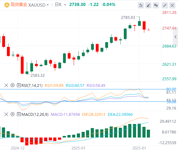This screenshot has height=152, width=178.
Task: Click the MACD(12,26,9) label
Action: [x=35, y=115]
